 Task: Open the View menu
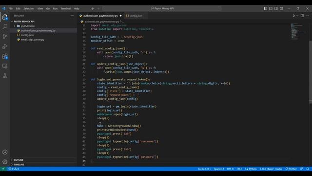[40, 9]
